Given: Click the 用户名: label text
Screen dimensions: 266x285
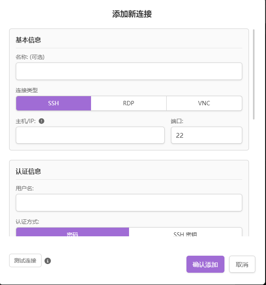Looking at the screenshot, I should [x=25, y=188].
